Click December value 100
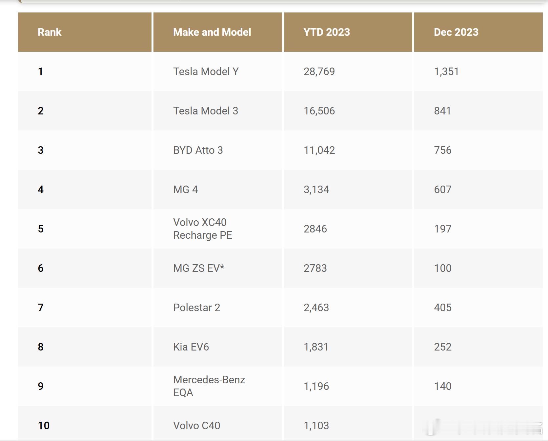This screenshot has height=441, width=548. (443, 268)
